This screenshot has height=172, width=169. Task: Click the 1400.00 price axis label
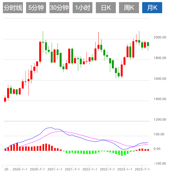coord(160,99)
